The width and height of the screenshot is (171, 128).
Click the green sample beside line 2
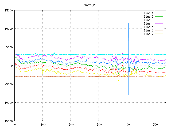pos(159,17)
